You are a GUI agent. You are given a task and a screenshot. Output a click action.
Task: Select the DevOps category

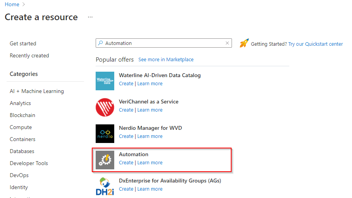(x=19, y=176)
